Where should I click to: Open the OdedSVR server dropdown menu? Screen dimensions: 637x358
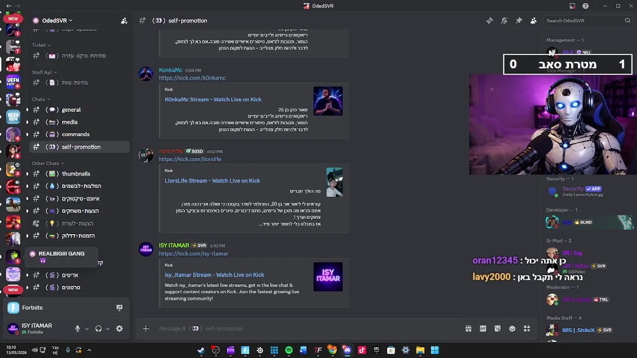tap(52, 20)
